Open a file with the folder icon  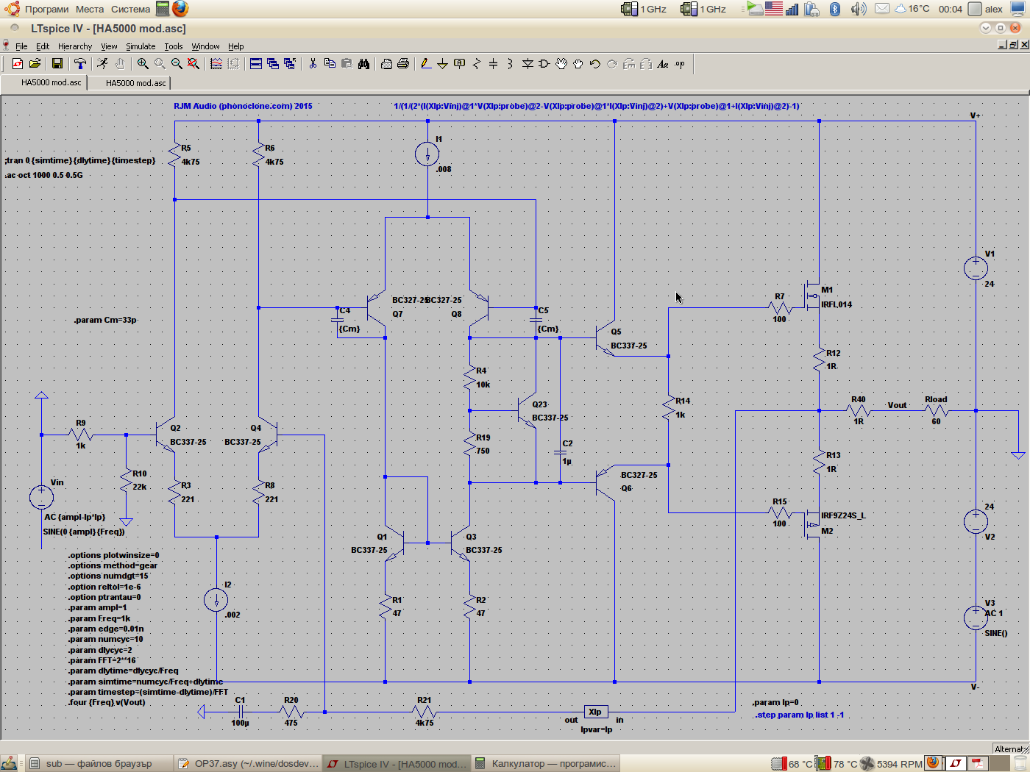click(35, 64)
